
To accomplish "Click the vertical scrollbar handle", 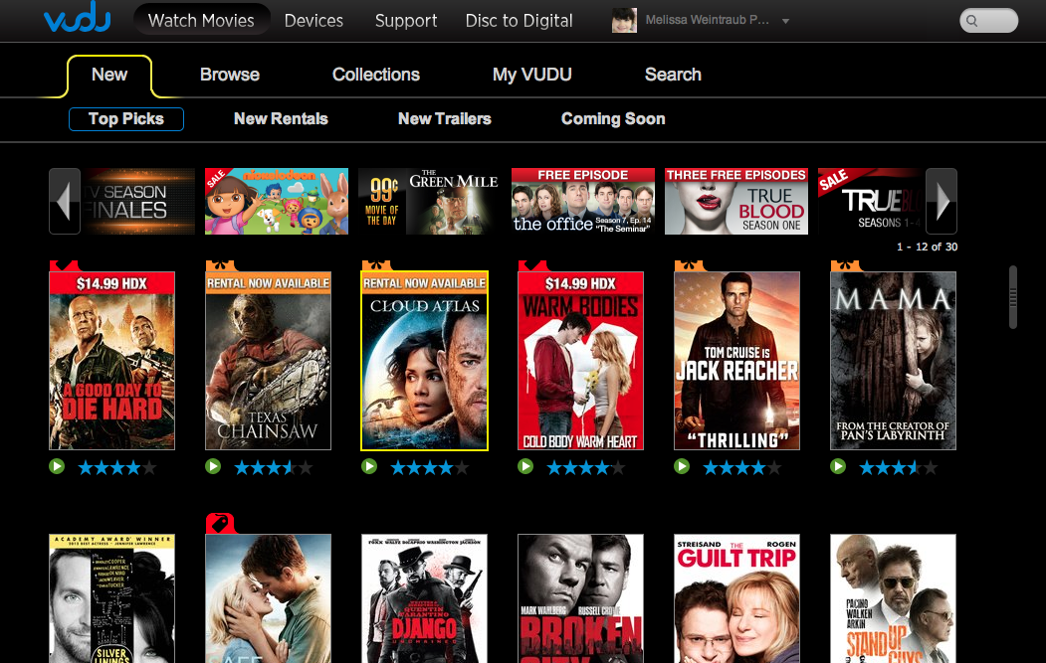I will click(1012, 297).
